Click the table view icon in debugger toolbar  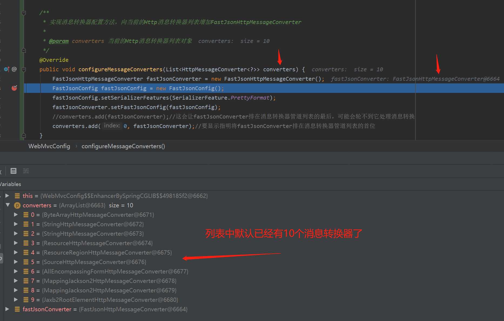(14, 171)
